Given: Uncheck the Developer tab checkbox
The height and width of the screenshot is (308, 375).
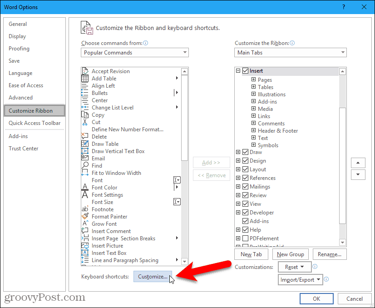Looking at the screenshot, I should (245, 212).
